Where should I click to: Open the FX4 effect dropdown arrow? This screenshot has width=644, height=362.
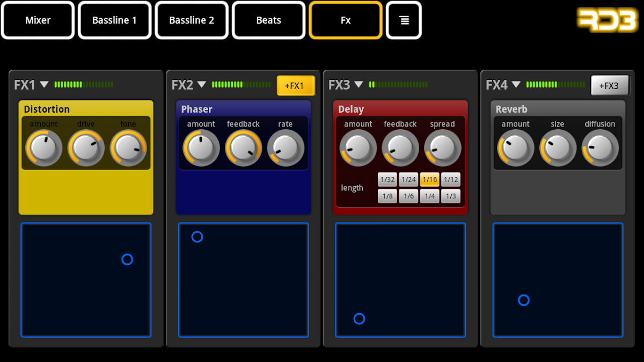[516, 85]
